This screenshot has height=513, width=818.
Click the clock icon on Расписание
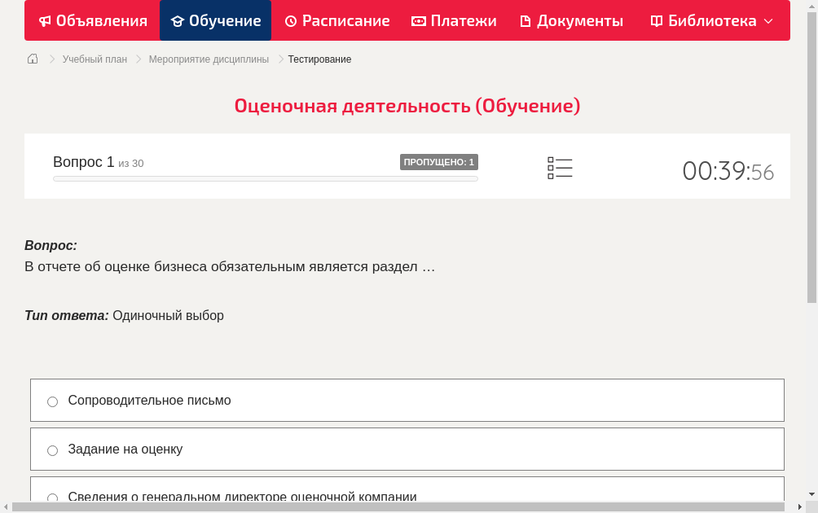(290, 20)
